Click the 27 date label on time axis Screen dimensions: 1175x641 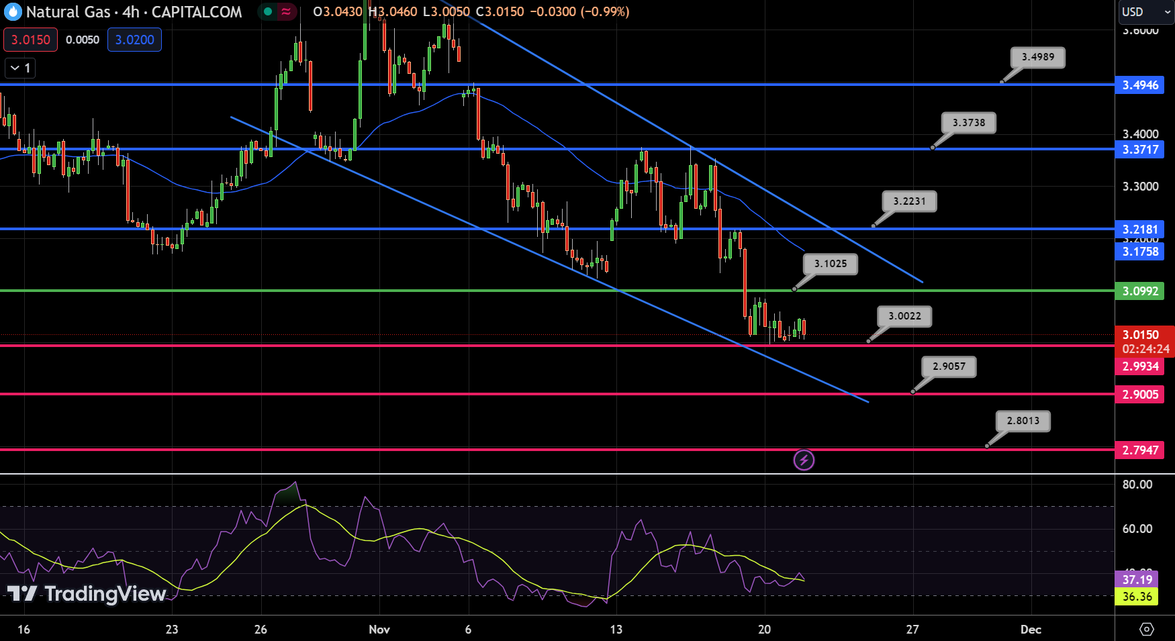click(912, 630)
